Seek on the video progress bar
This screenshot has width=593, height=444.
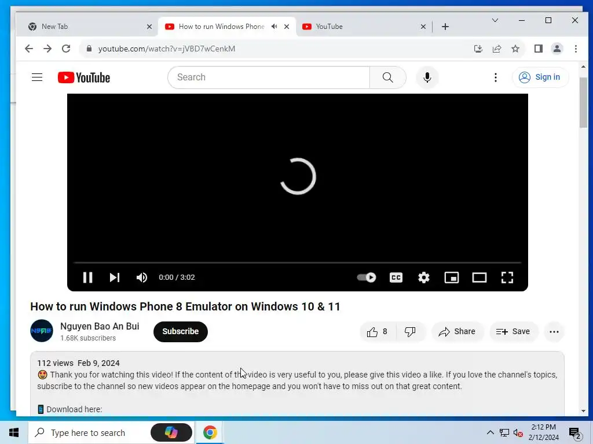pos(298,262)
